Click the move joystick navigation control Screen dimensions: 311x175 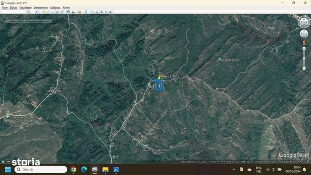(304, 34)
